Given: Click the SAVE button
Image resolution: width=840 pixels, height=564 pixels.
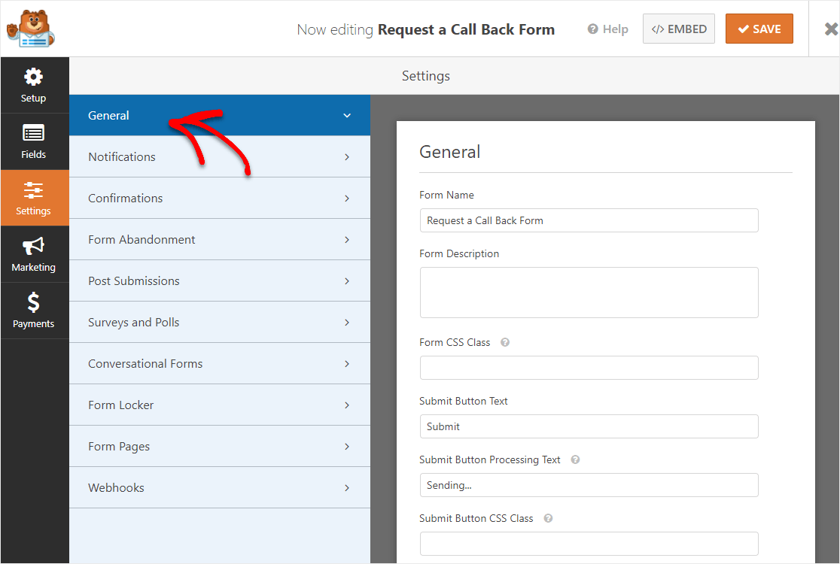Looking at the screenshot, I should coord(759,29).
